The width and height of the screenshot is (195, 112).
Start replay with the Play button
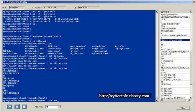(x=10, y=107)
